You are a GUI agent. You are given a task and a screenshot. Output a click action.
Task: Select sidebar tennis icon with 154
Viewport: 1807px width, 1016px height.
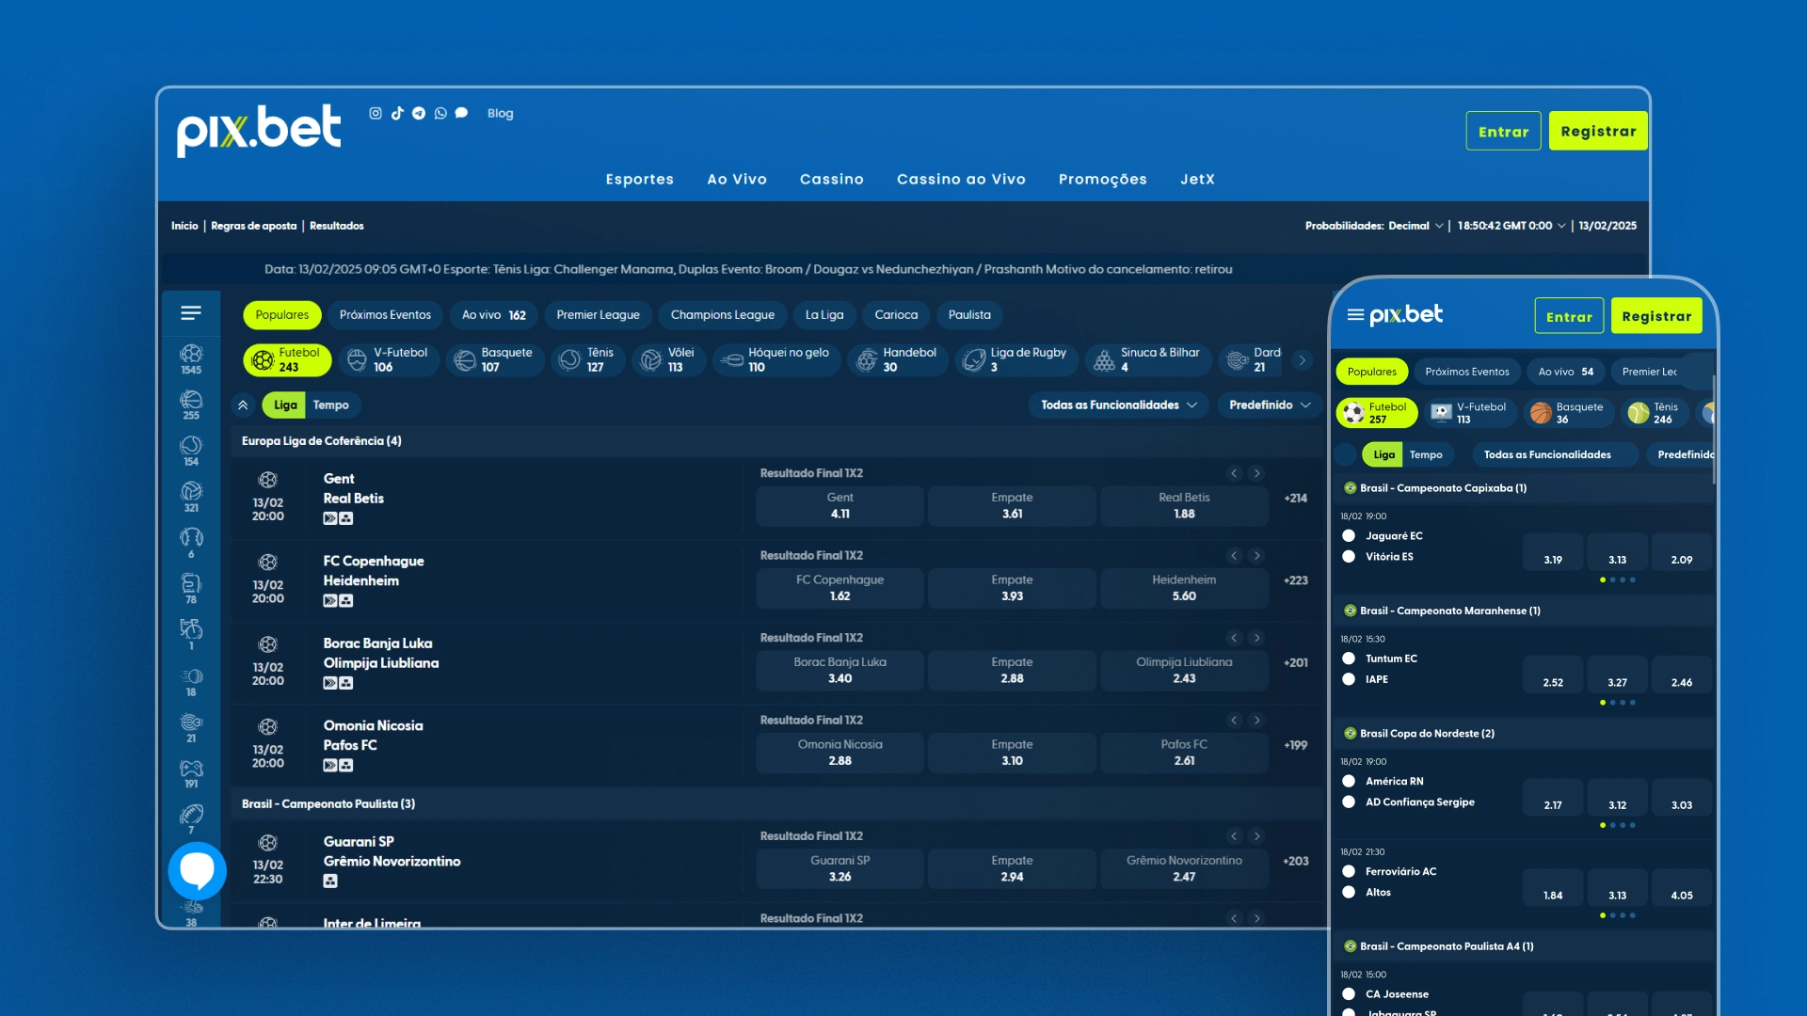191,452
